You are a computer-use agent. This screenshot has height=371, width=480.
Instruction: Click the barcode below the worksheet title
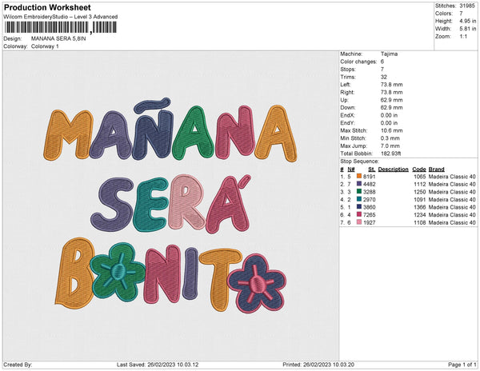60,27
